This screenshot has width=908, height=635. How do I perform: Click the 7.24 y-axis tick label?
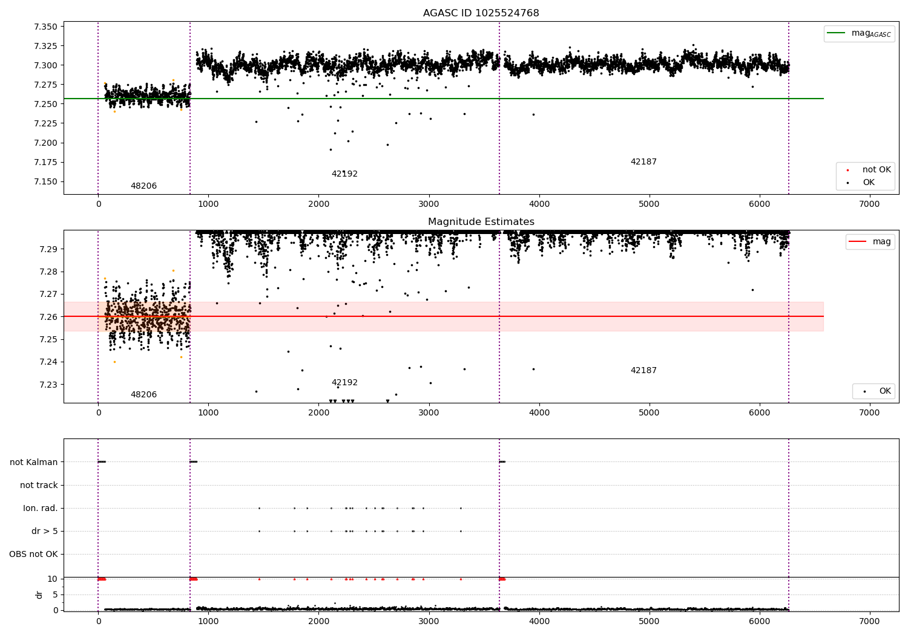(x=48, y=362)
